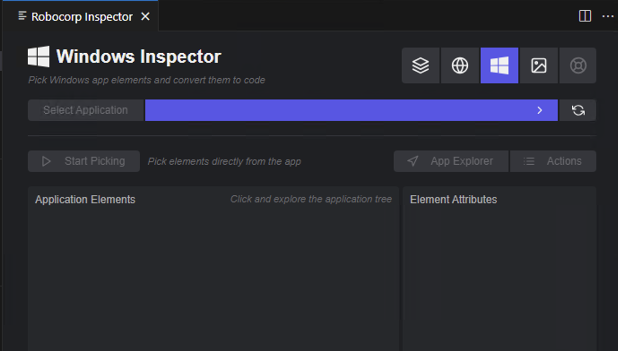Switch to the Image Inspector picture icon
This screenshot has height=351, width=618.
tap(539, 65)
